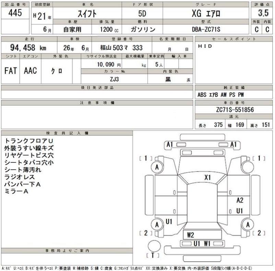This screenshot has height=271, width=275.
Task: Select the 3.5 evaluation score
Action: pos(263,13)
